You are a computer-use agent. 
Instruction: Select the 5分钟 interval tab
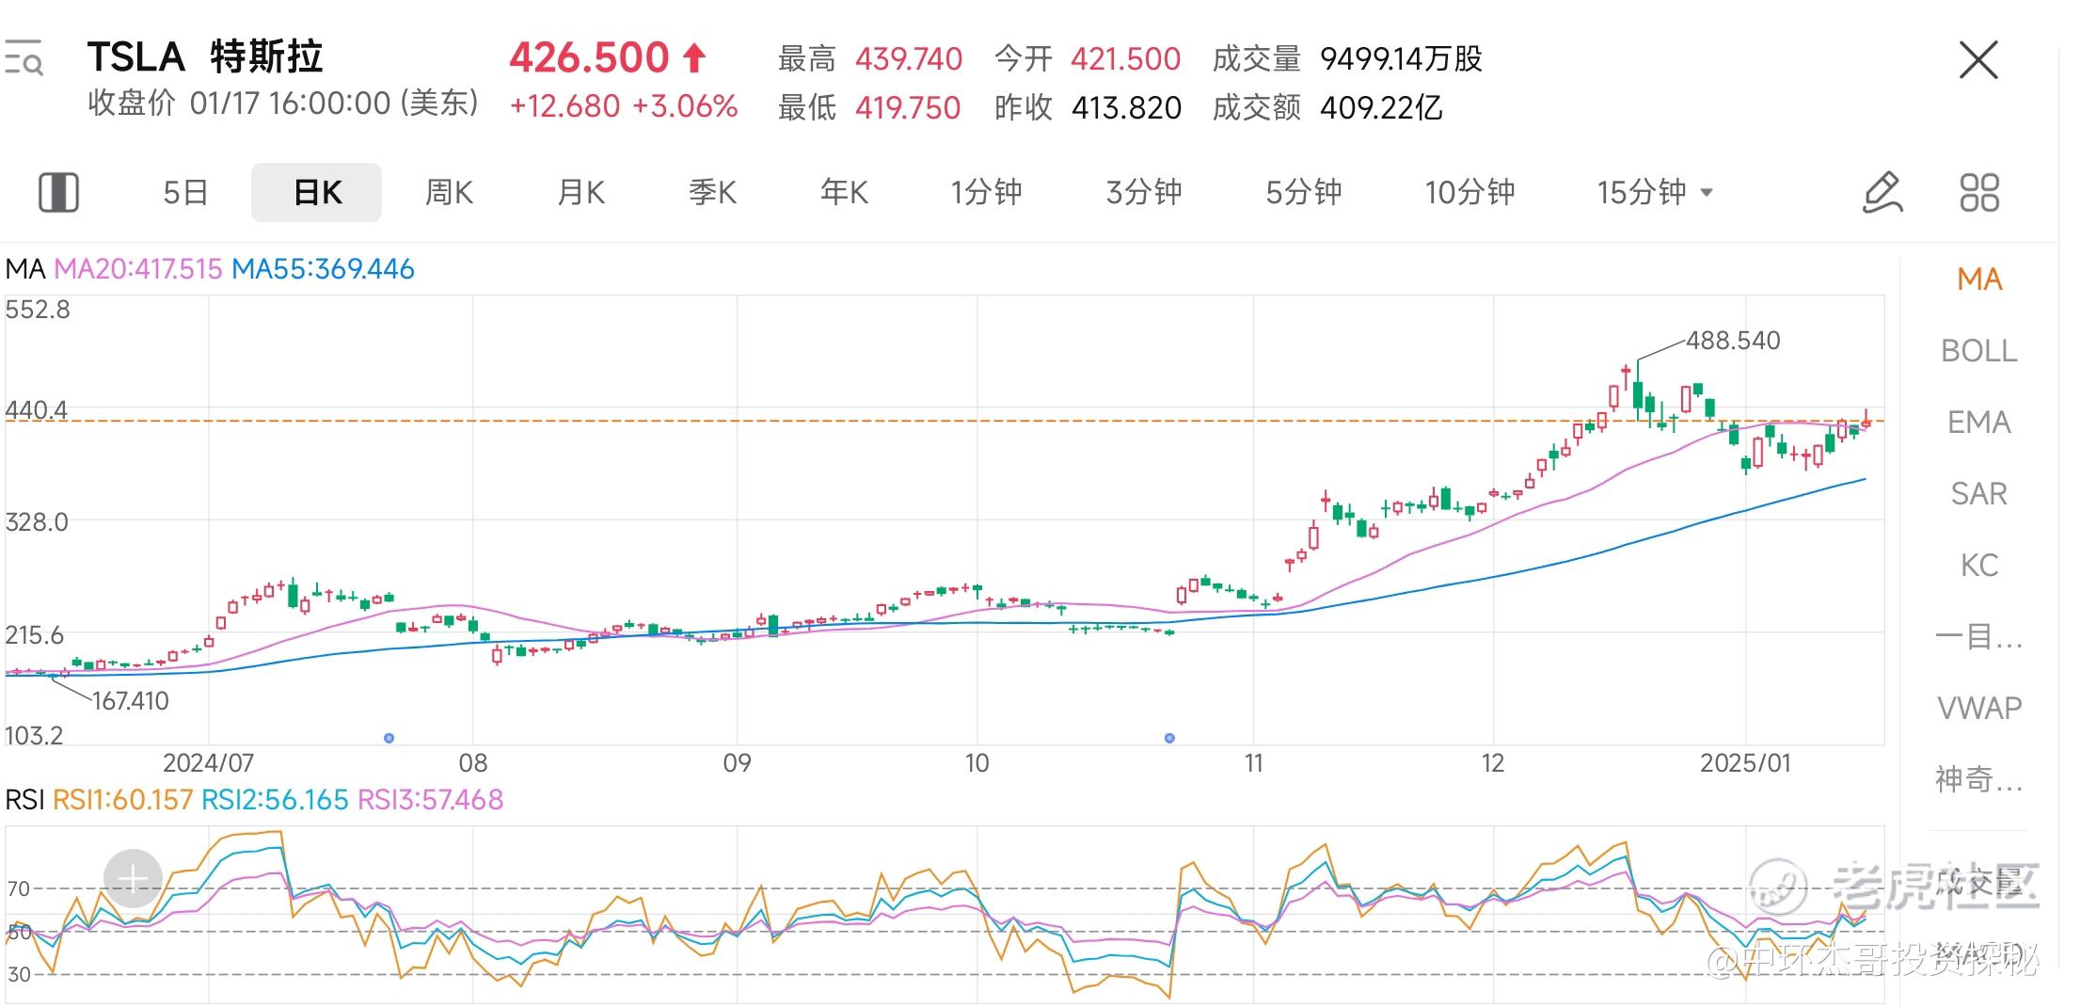1304,192
